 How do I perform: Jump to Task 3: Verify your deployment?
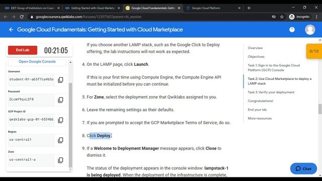pos(271,92)
